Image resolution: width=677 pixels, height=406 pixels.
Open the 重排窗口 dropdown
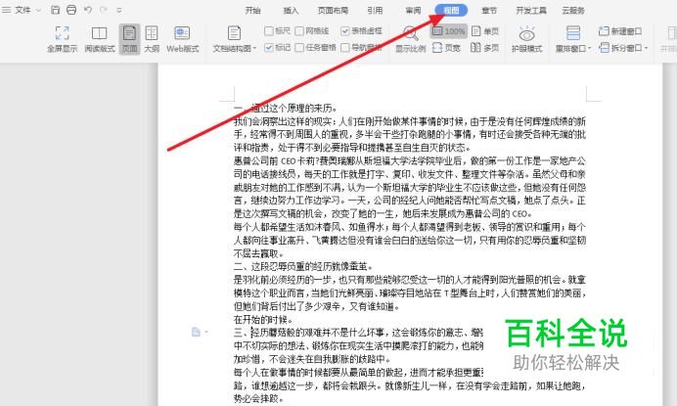tap(573, 39)
